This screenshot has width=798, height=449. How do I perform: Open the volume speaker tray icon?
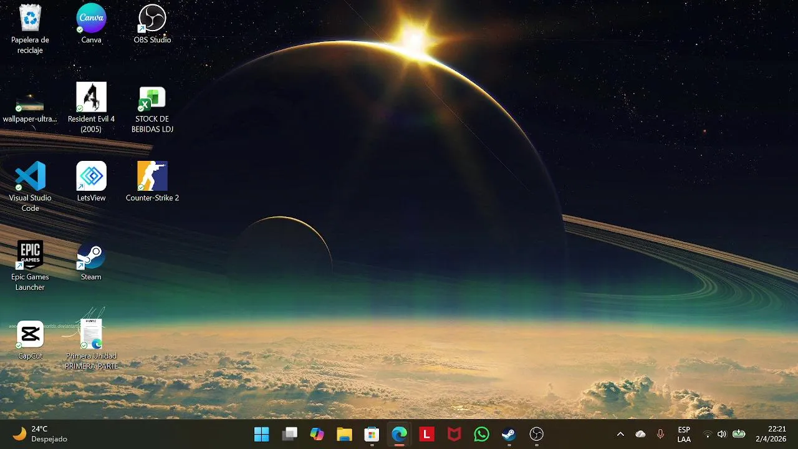(722, 434)
